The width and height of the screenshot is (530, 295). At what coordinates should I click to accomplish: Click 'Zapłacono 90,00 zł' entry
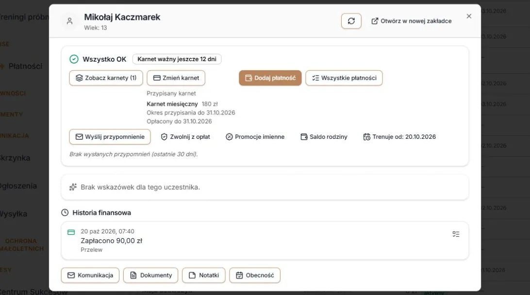click(111, 241)
